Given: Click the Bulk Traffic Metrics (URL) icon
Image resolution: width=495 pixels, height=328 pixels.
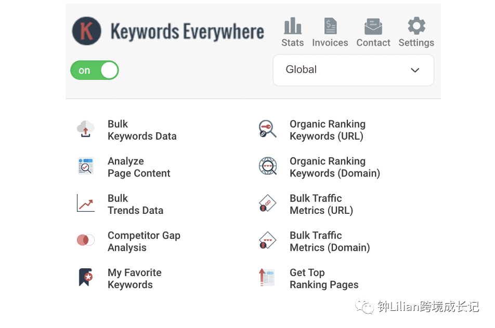Looking at the screenshot, I should pyautogui.click(x=267, y=203).
